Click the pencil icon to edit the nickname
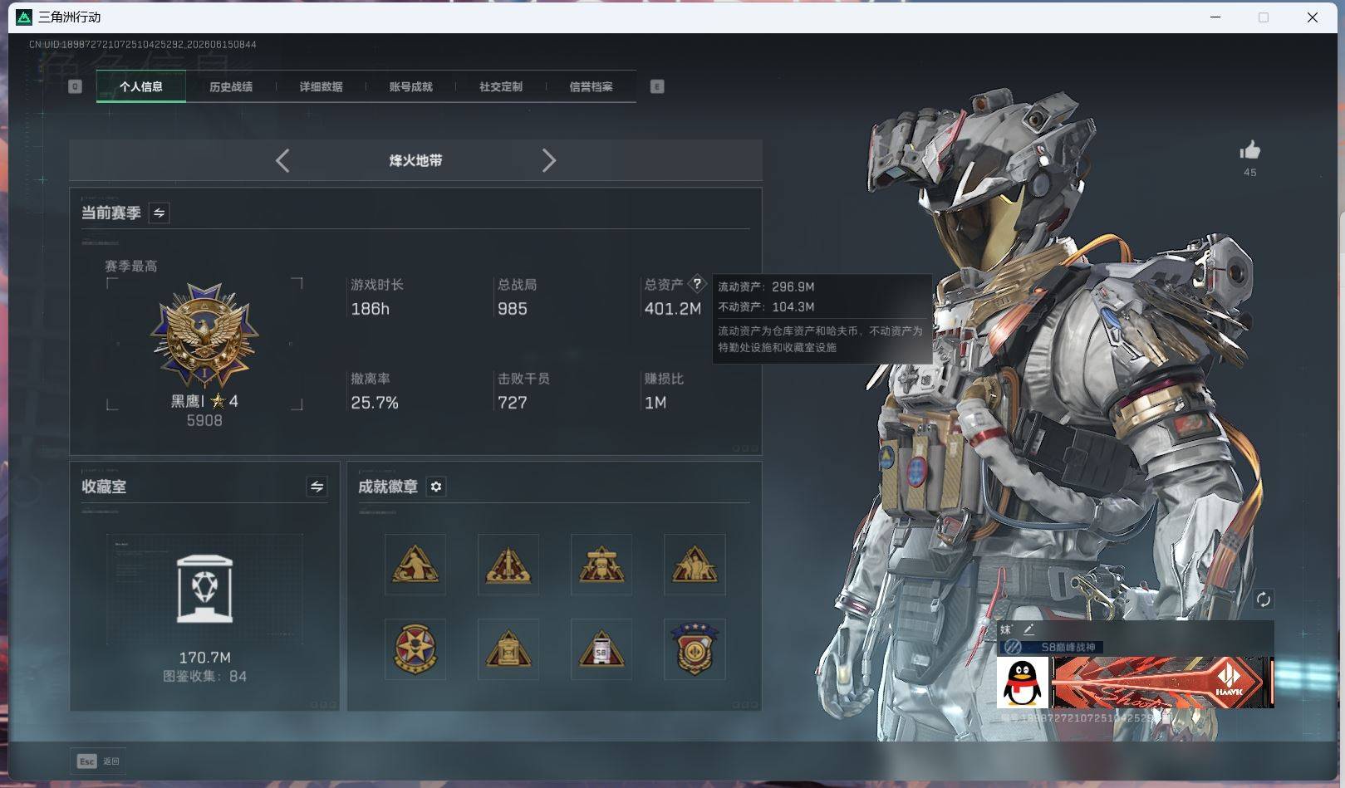The image size is (1345, 788). point(1028,630)
